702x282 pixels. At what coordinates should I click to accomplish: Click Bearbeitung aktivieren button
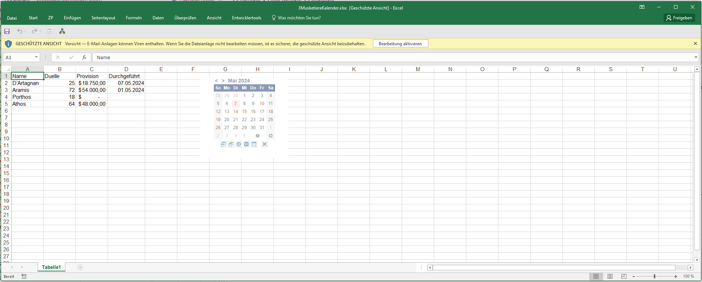(400, 44)
